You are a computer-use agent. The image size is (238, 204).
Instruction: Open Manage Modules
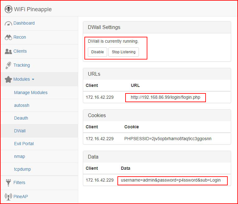coord(31,93)
